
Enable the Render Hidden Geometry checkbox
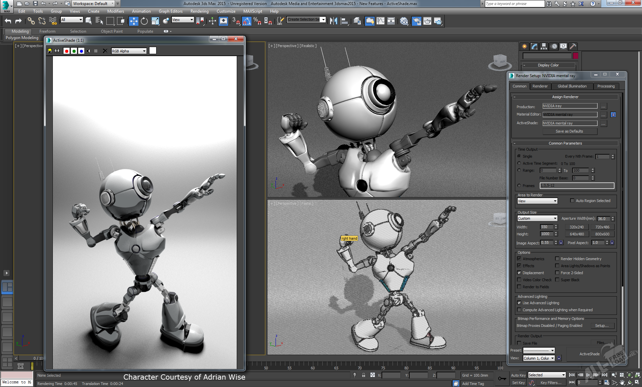pyautogui.click(x=557, y=258)
